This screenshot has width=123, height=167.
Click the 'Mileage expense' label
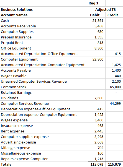click(16, 148)
